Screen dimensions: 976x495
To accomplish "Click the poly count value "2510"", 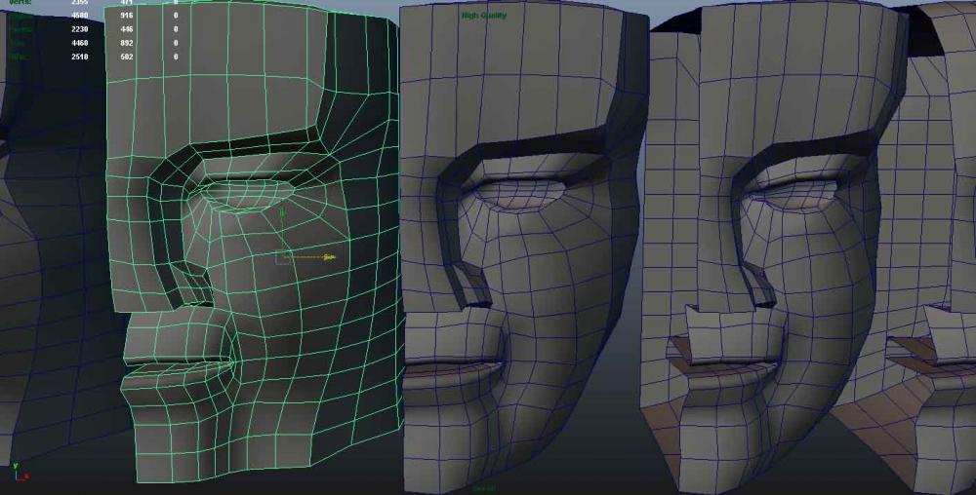I will [x=80, y=57].
